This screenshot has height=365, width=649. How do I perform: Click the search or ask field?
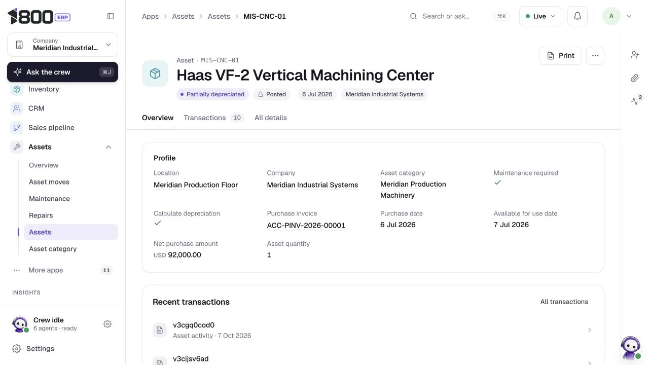[x=459, y=16]
